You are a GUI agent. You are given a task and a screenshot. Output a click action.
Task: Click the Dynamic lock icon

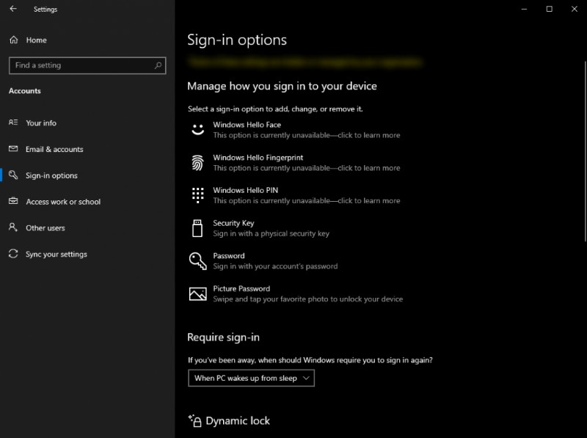coord(195,420)
